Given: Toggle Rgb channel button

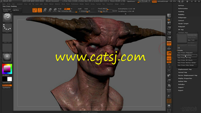Looking at the screenshot, I should click(67, 9).
